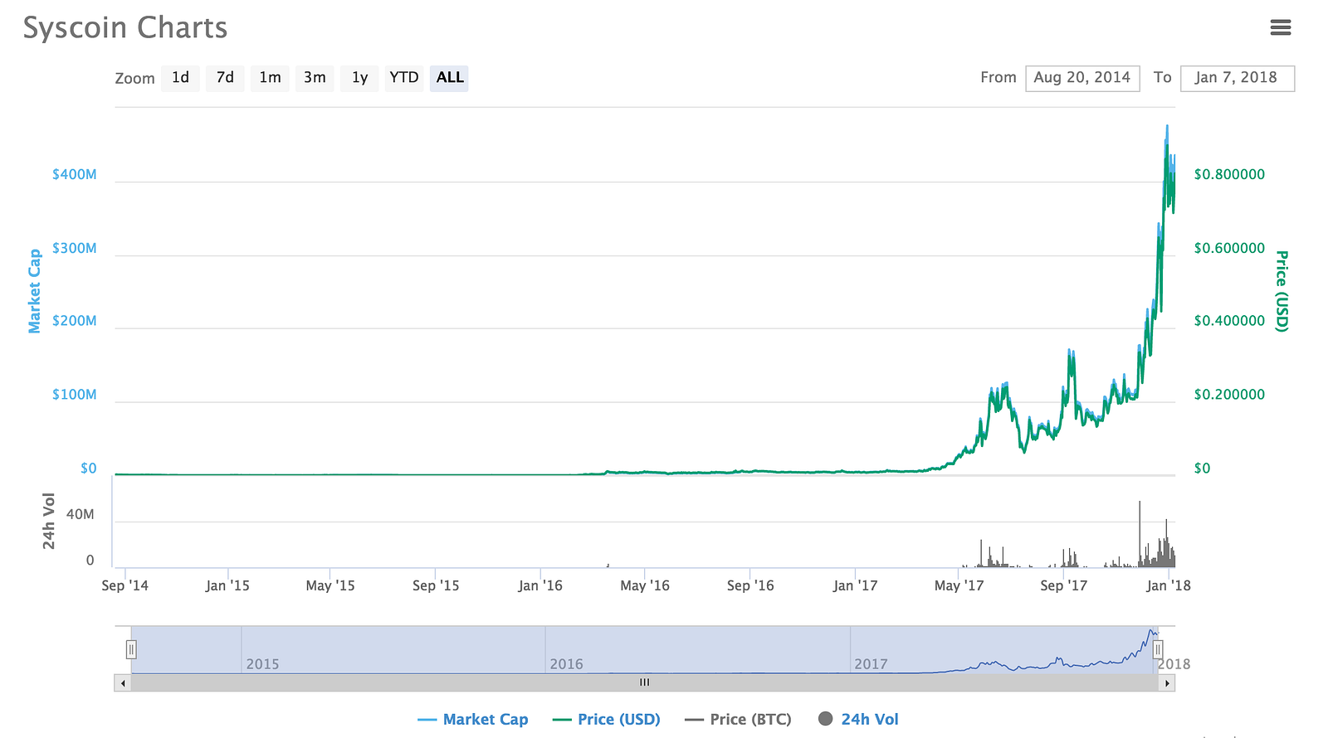Set zoom range to 3m
The height and width of the screenshot is (738, 1328).
click(315, 78)
